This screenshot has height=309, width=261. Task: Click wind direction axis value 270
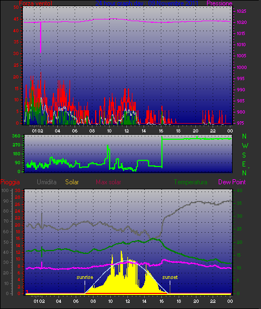[x=17, y=145]
